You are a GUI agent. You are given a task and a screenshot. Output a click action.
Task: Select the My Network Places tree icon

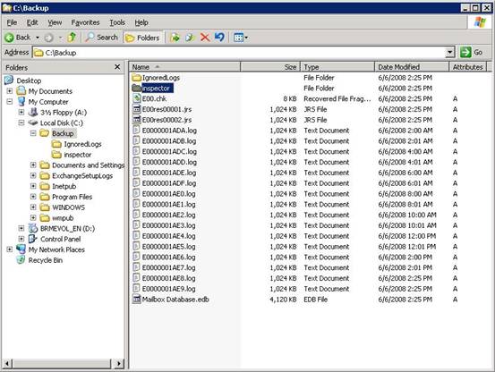pos(21,249)
